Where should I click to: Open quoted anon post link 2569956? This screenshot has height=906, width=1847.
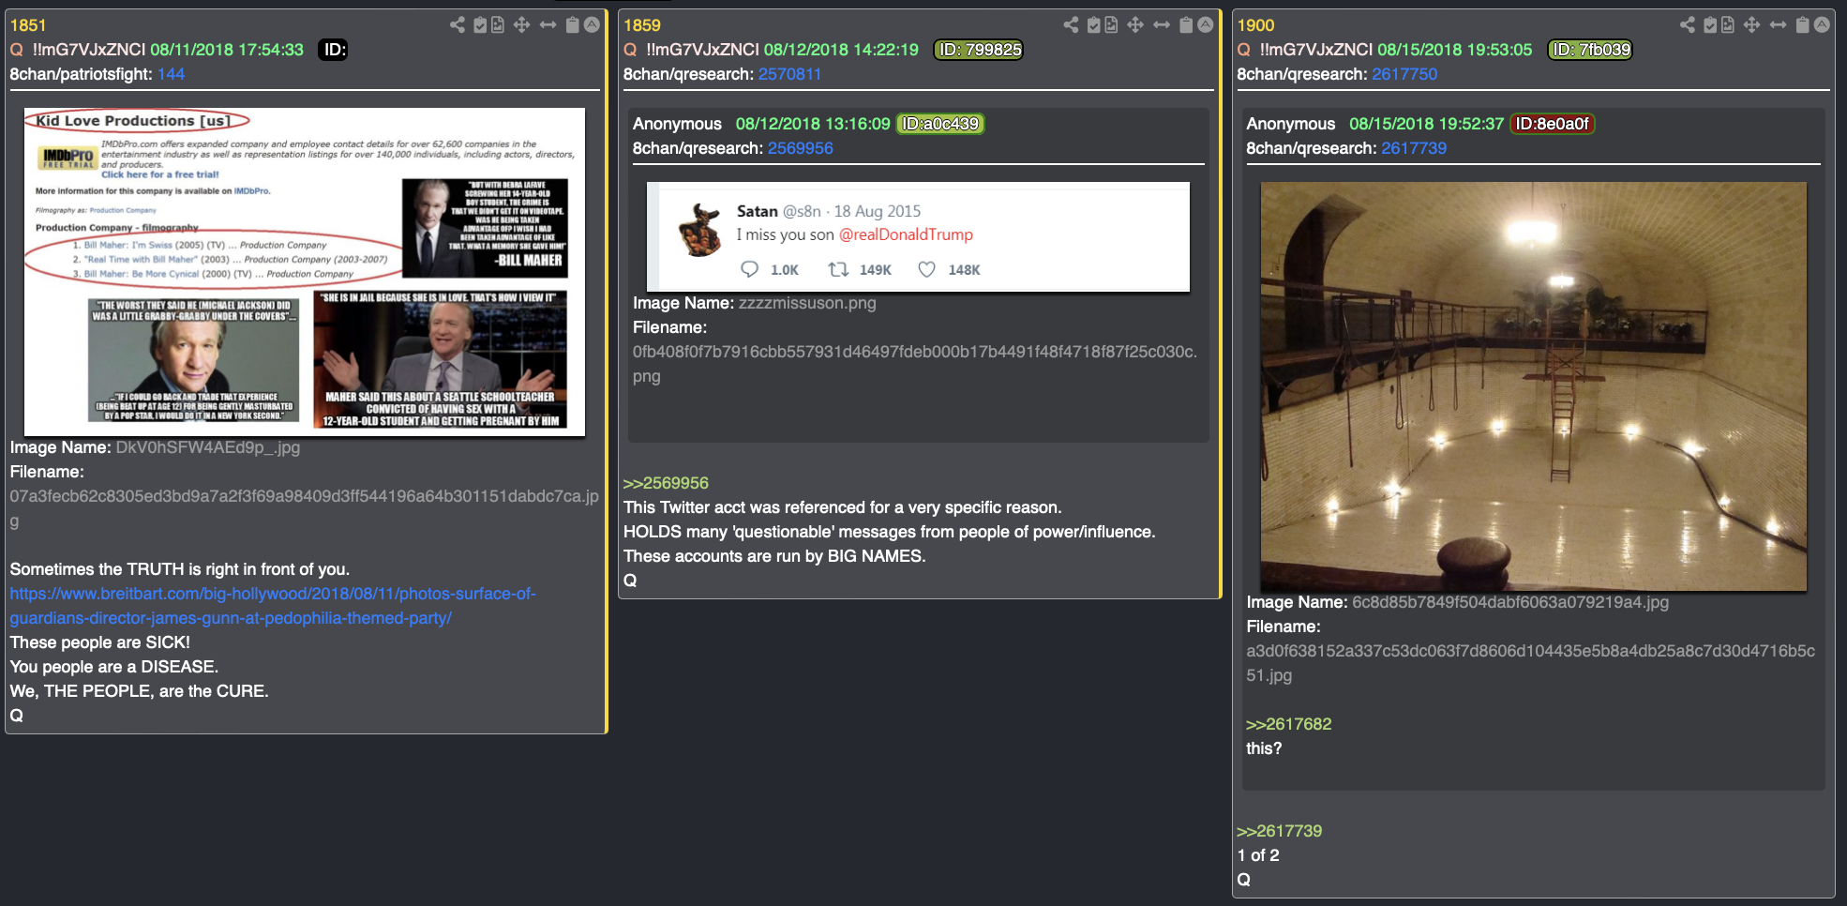pos(800,148)
